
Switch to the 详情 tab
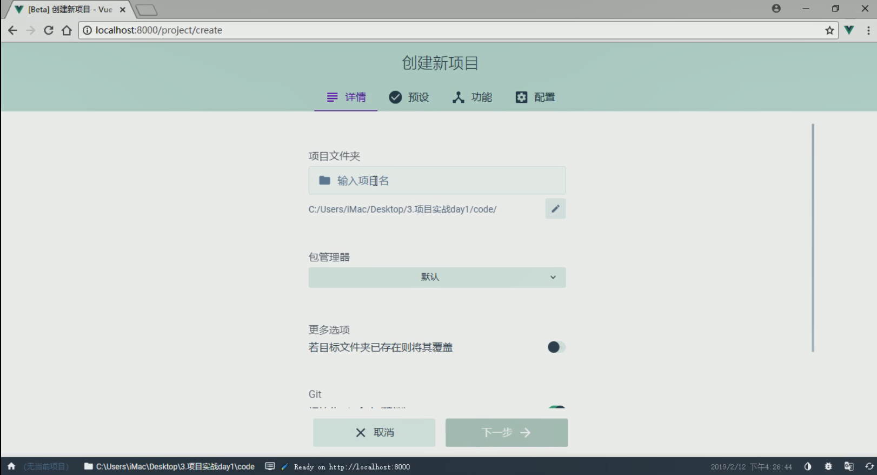pyautogui.click(x=346, y=97)
